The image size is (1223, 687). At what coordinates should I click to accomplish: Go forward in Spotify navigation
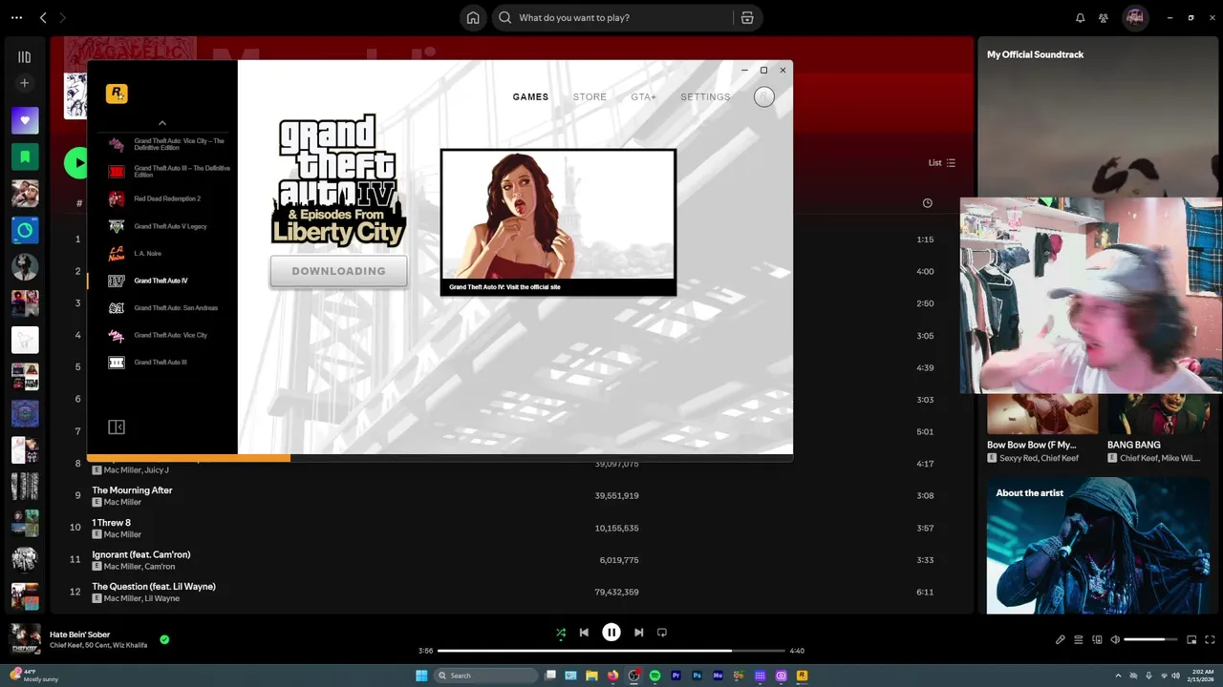(x=63, y=17)
